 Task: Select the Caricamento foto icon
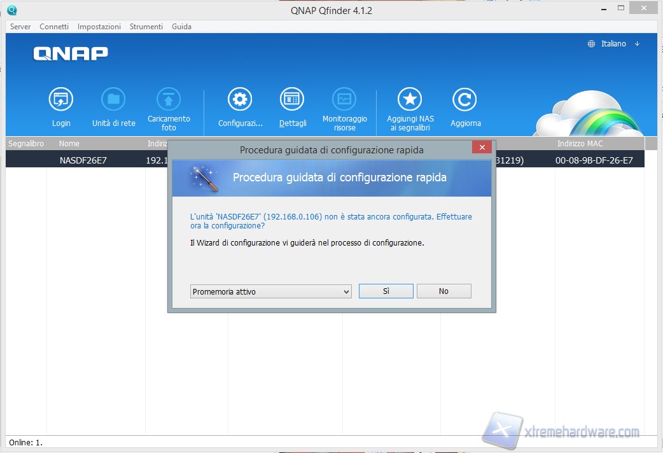coord(169,100)
